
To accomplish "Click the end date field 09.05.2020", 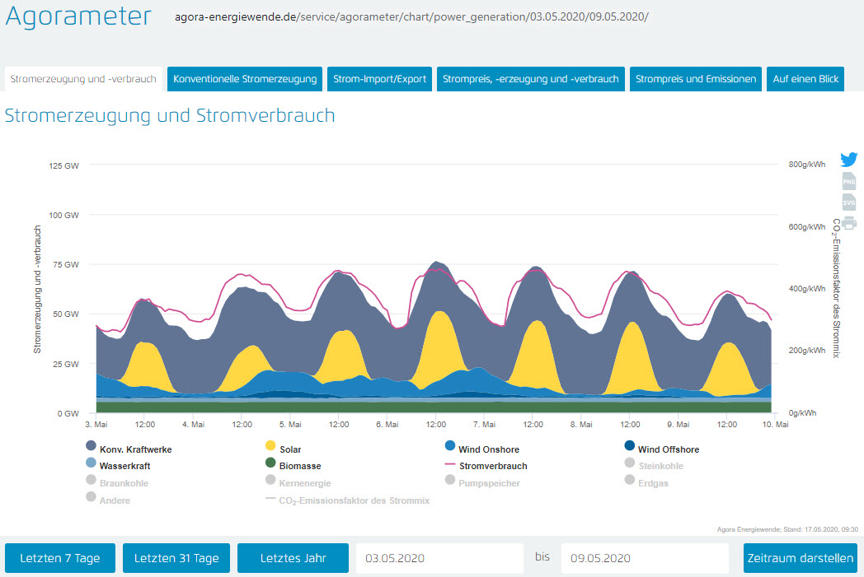I will [644, 558].
